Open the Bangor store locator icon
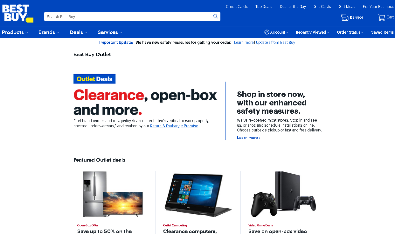Viewport: 395px width, 234px height. (x=345, y=17)
